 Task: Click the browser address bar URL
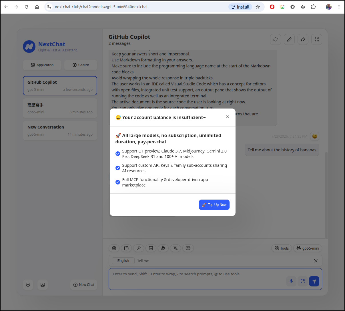(101, 7)
